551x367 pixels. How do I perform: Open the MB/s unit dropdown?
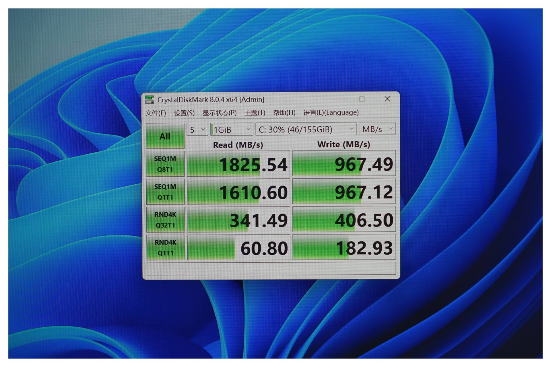[x=377, y=130]
